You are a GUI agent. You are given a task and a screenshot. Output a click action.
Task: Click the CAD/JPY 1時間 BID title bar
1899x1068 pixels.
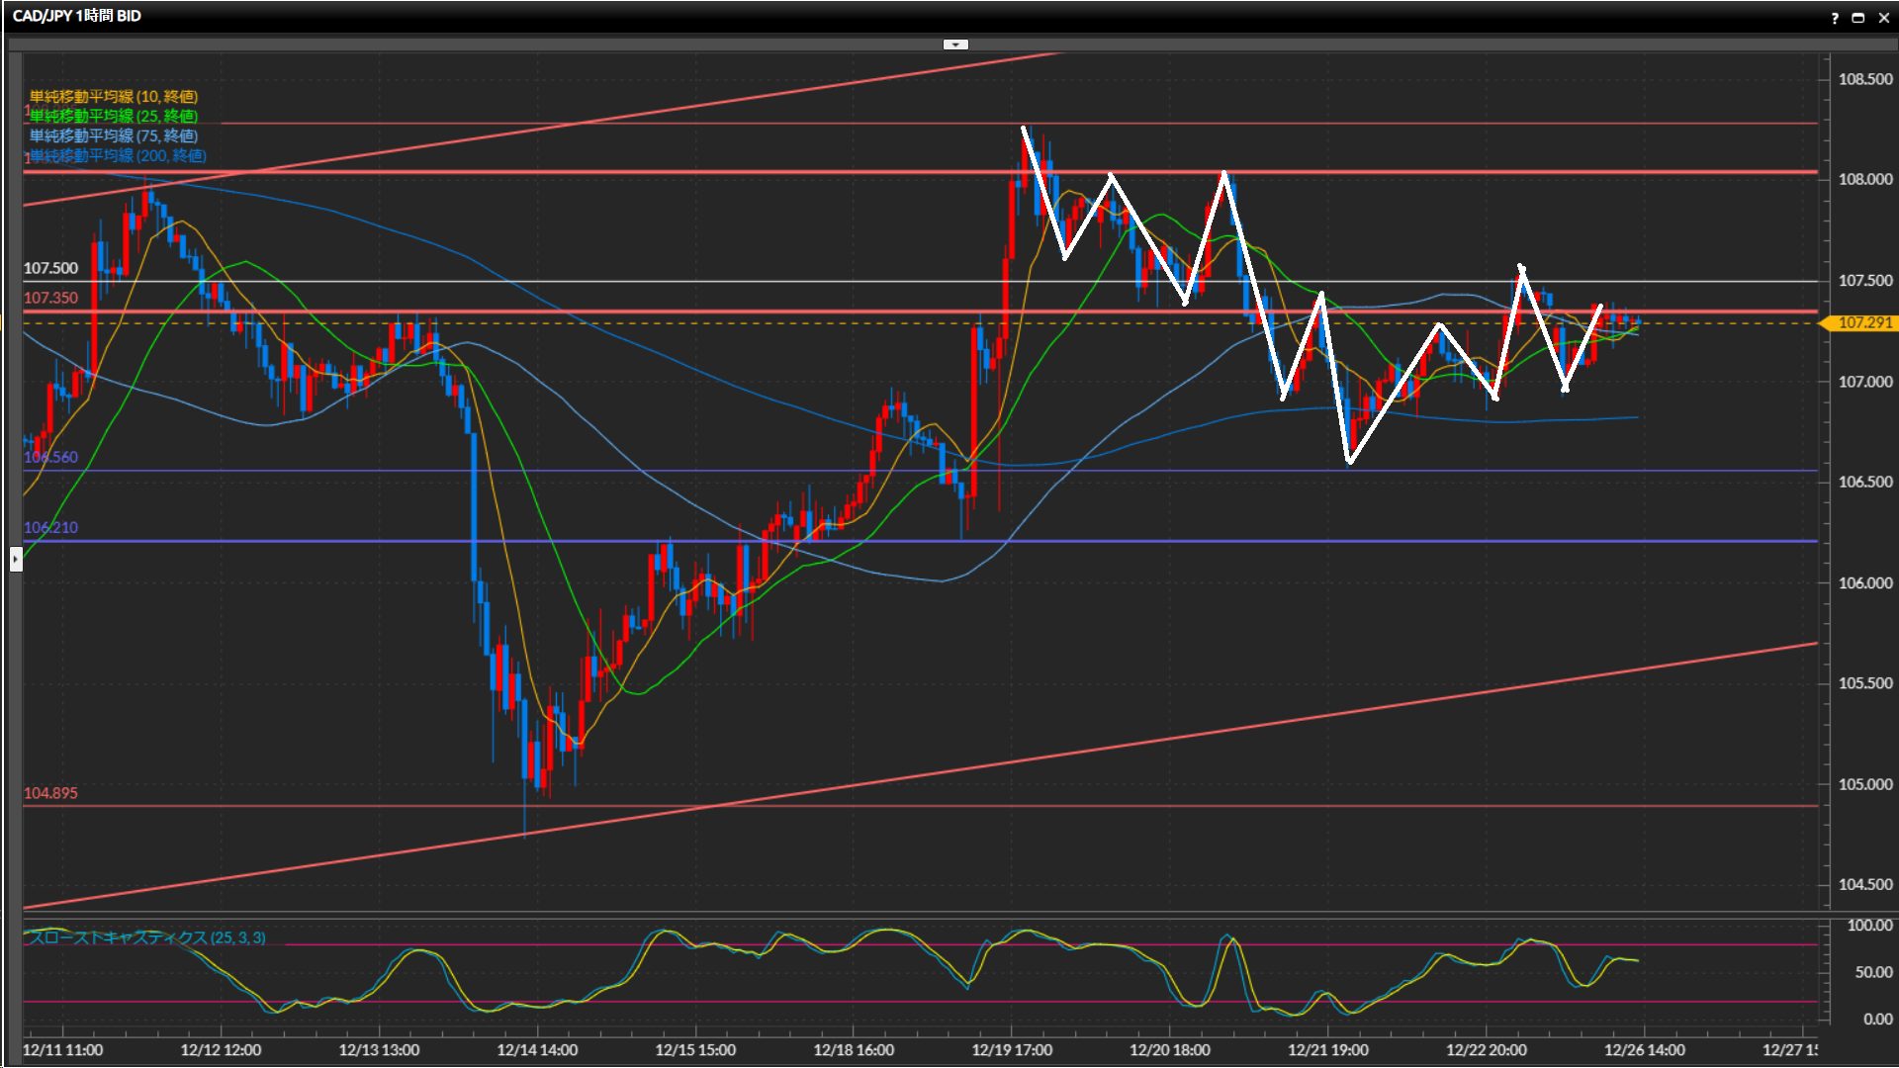click(x=77, y=16)
